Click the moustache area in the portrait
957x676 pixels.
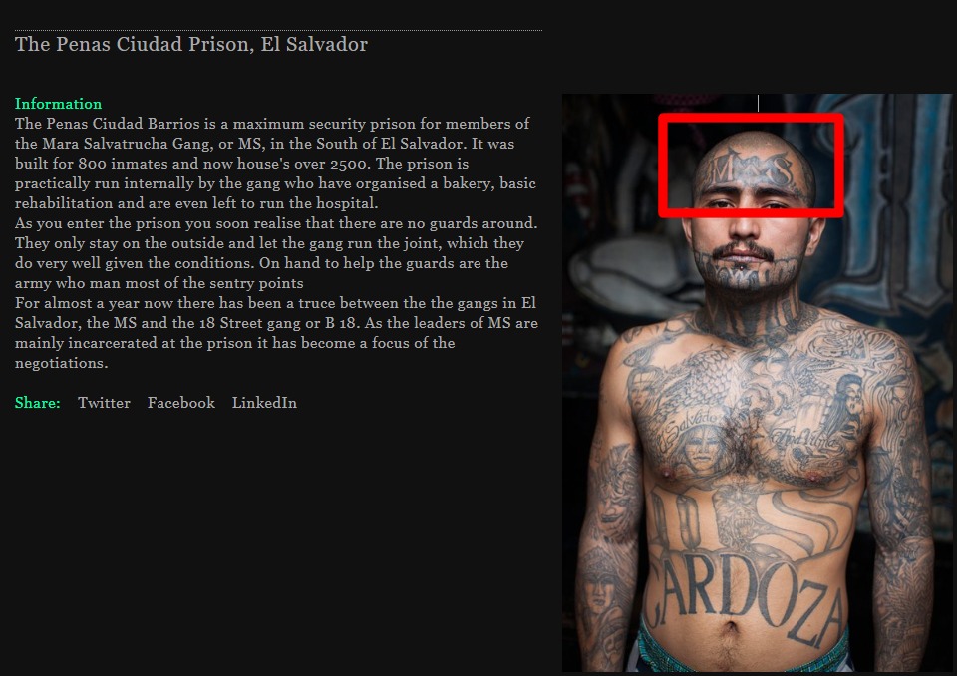pos(744,250)
